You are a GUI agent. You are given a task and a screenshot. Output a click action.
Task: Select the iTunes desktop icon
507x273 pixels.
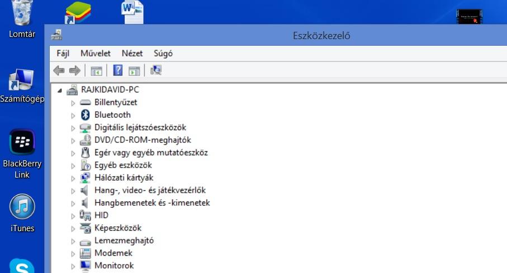coord(22,213)
